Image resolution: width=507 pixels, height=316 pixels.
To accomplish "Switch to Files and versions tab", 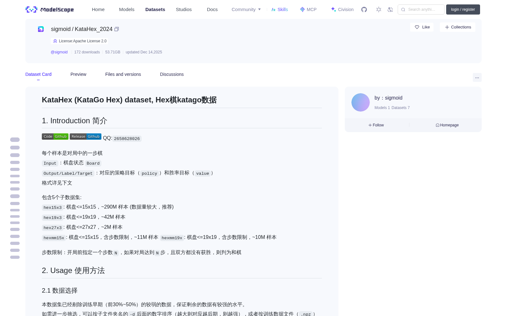I will (123, 74).
